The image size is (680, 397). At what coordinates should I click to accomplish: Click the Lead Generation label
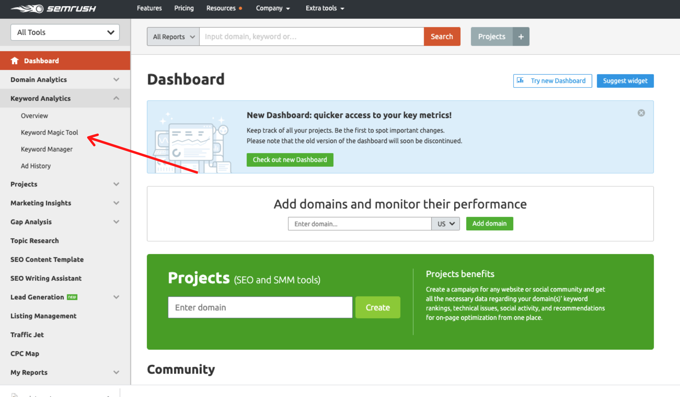pyautogui.click(x=37, y=297)
